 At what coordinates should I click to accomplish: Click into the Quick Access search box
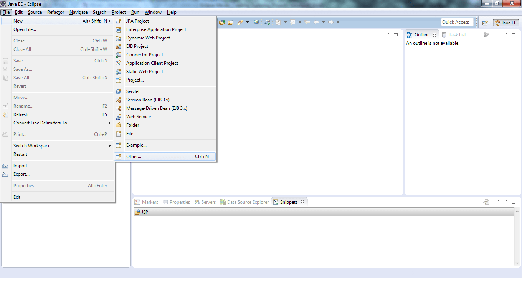[x=457, y=22]
